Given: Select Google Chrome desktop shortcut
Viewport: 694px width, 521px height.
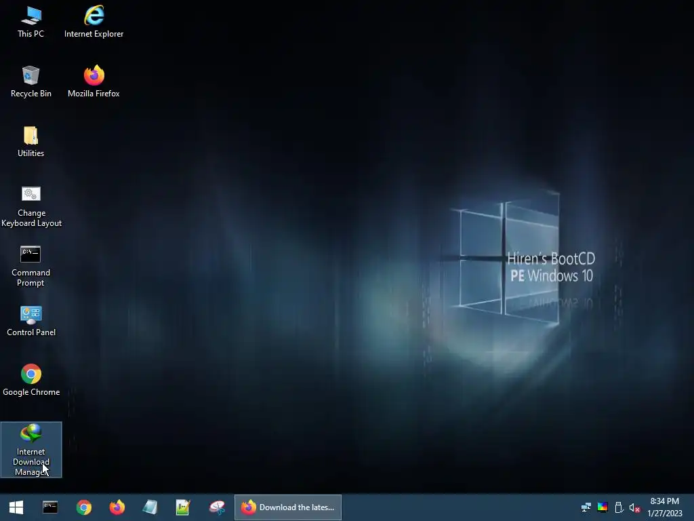Looking at the screenshot, I should (x=31, y=381).
